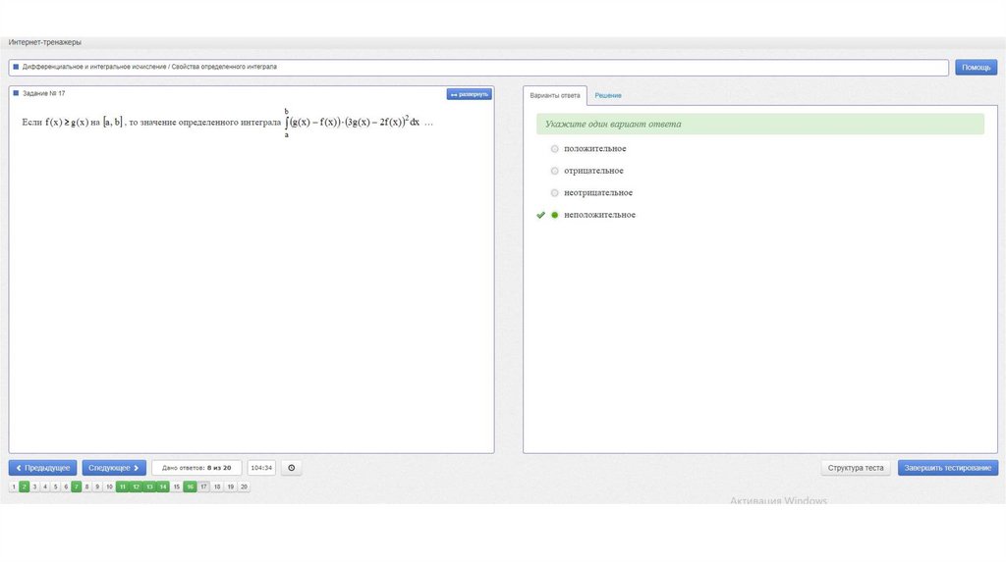Viewport: 1006px width, 563px height.
Task: Select the «положительное» radio option
Action: point(555,149)
